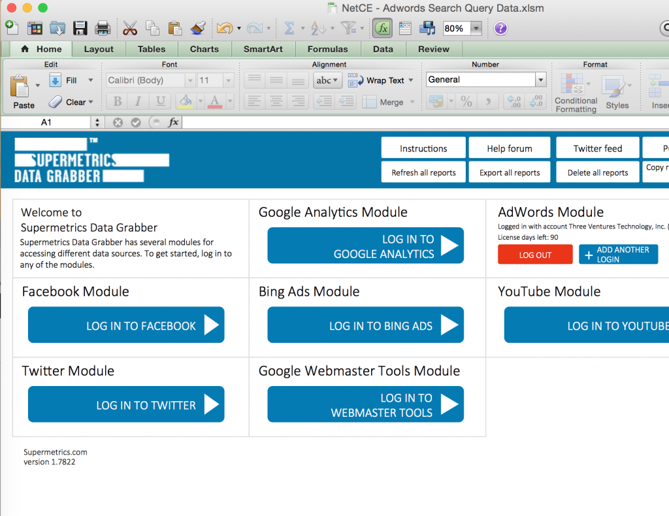
Task: Expand the Fill dropdown arrow
Action: 90,80
